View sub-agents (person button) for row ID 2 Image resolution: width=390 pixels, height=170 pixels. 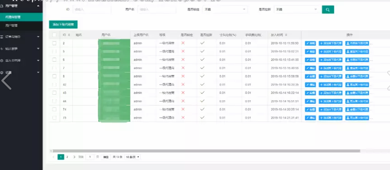(x=357, y=43)
